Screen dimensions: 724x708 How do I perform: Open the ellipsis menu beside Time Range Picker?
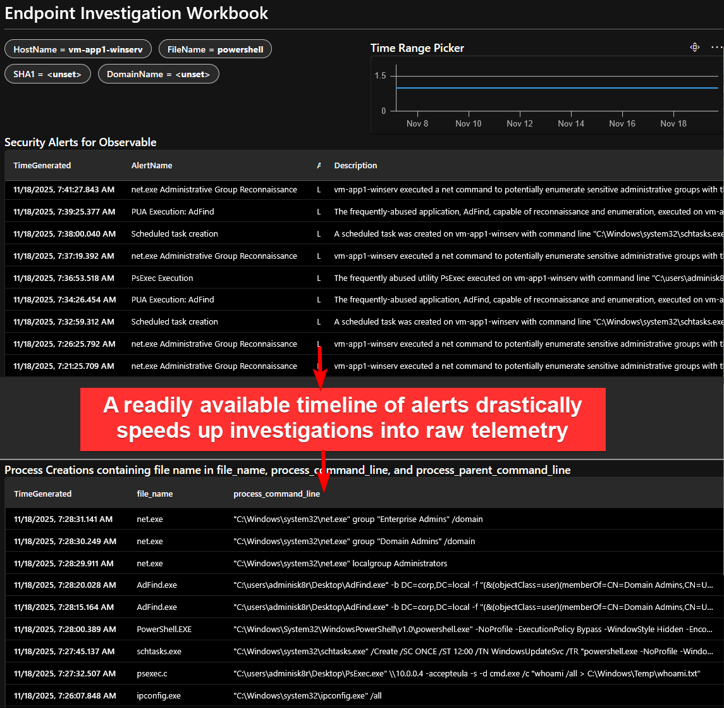(716, 47)
